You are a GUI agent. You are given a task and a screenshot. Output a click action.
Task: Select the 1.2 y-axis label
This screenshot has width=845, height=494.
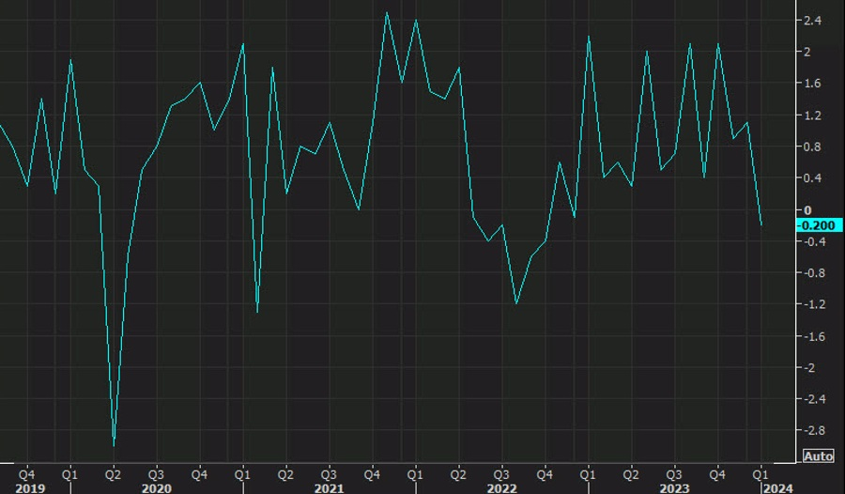point(812,116)
